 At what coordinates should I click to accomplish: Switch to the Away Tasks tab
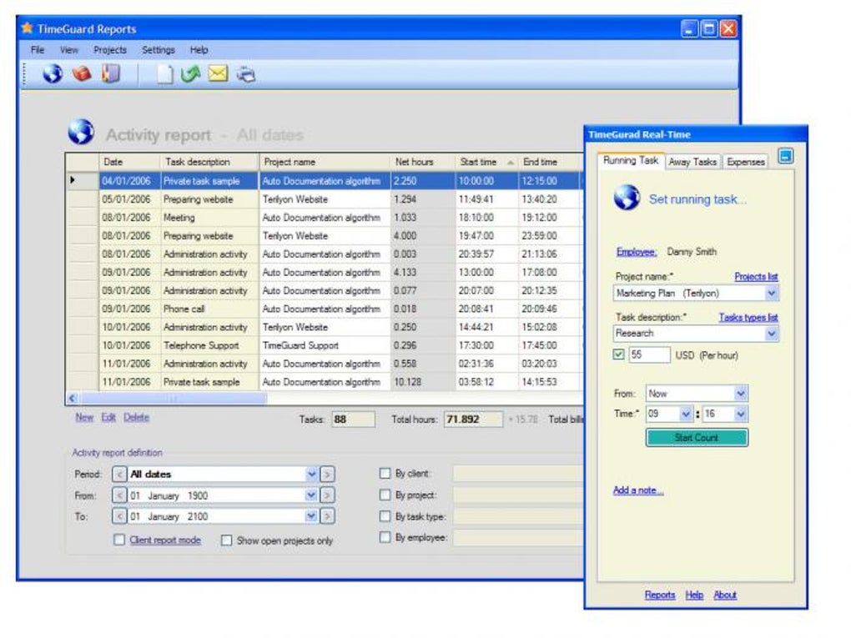692,162
